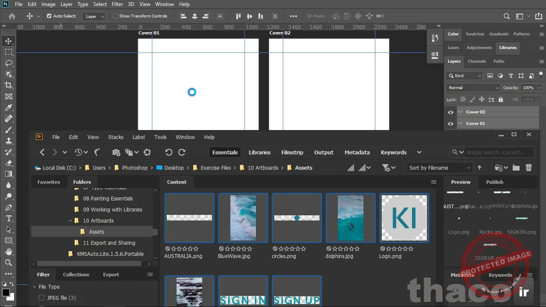Image resolution: width=546 pixels, height=307 pixels.
Task: Click the Create New Folder icon in Bridge
Action: click(x=516, y=168)
